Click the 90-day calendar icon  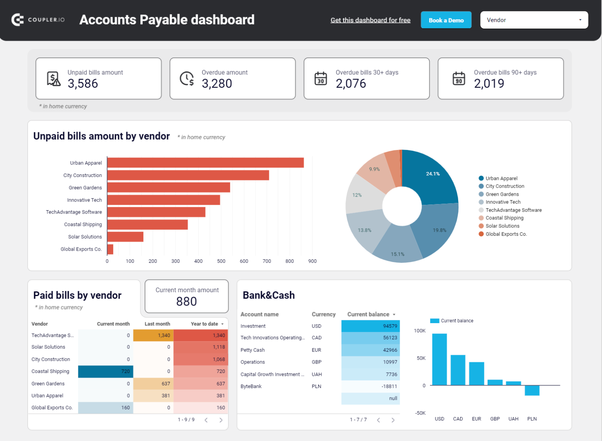[459, 78]
